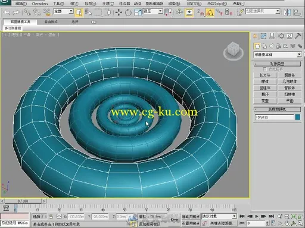Viewport: 305px width, 228px height.
Task: Activate the Select and Move tool
Action: pos(119,12)
